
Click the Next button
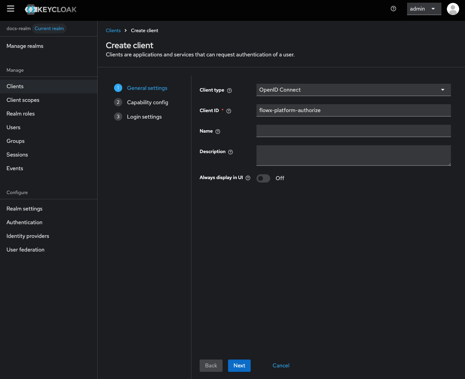(239, 366)
